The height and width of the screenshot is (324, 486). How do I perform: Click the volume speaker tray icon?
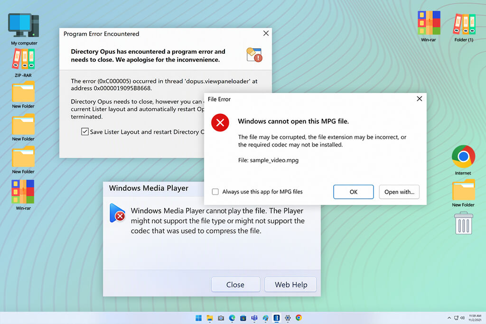point(462,318)
